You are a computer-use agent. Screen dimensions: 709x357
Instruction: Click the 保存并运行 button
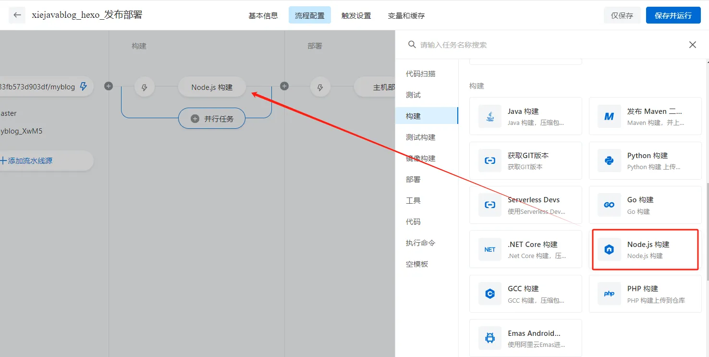(672, 15)
